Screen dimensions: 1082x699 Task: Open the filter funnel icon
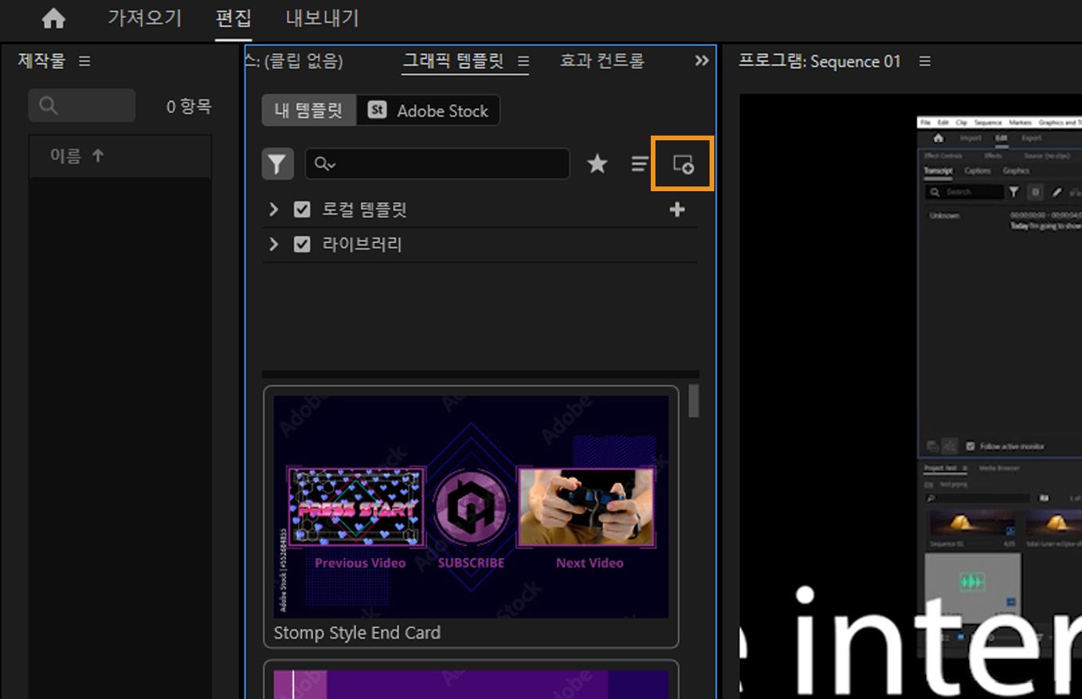click(x=278, y=164)
